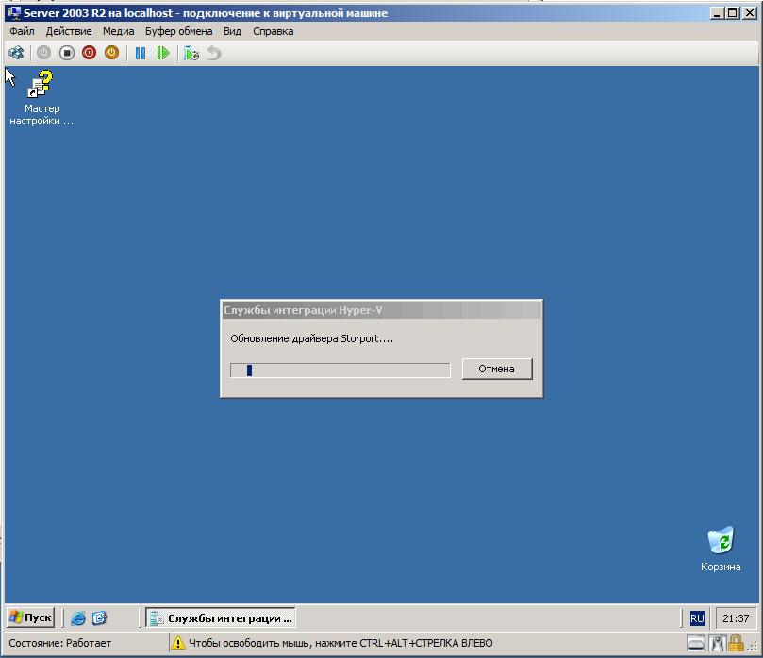Click the orange Save state icon

click(111, 53)
